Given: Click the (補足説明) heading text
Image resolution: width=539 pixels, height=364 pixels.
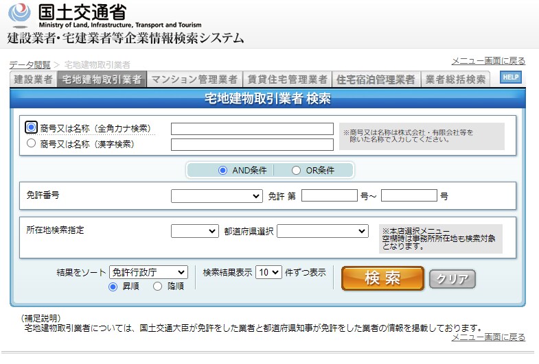Looking at the screenshot, I should 41,318.
